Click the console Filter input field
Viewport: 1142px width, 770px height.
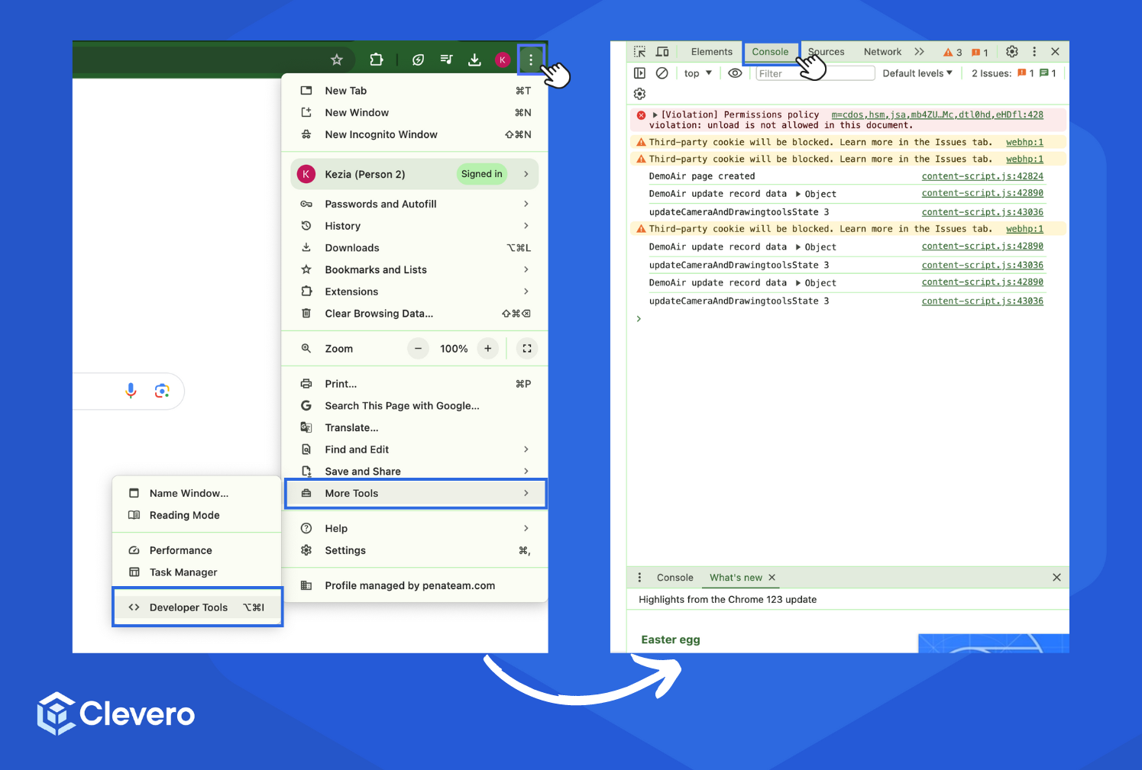(815, 73)
